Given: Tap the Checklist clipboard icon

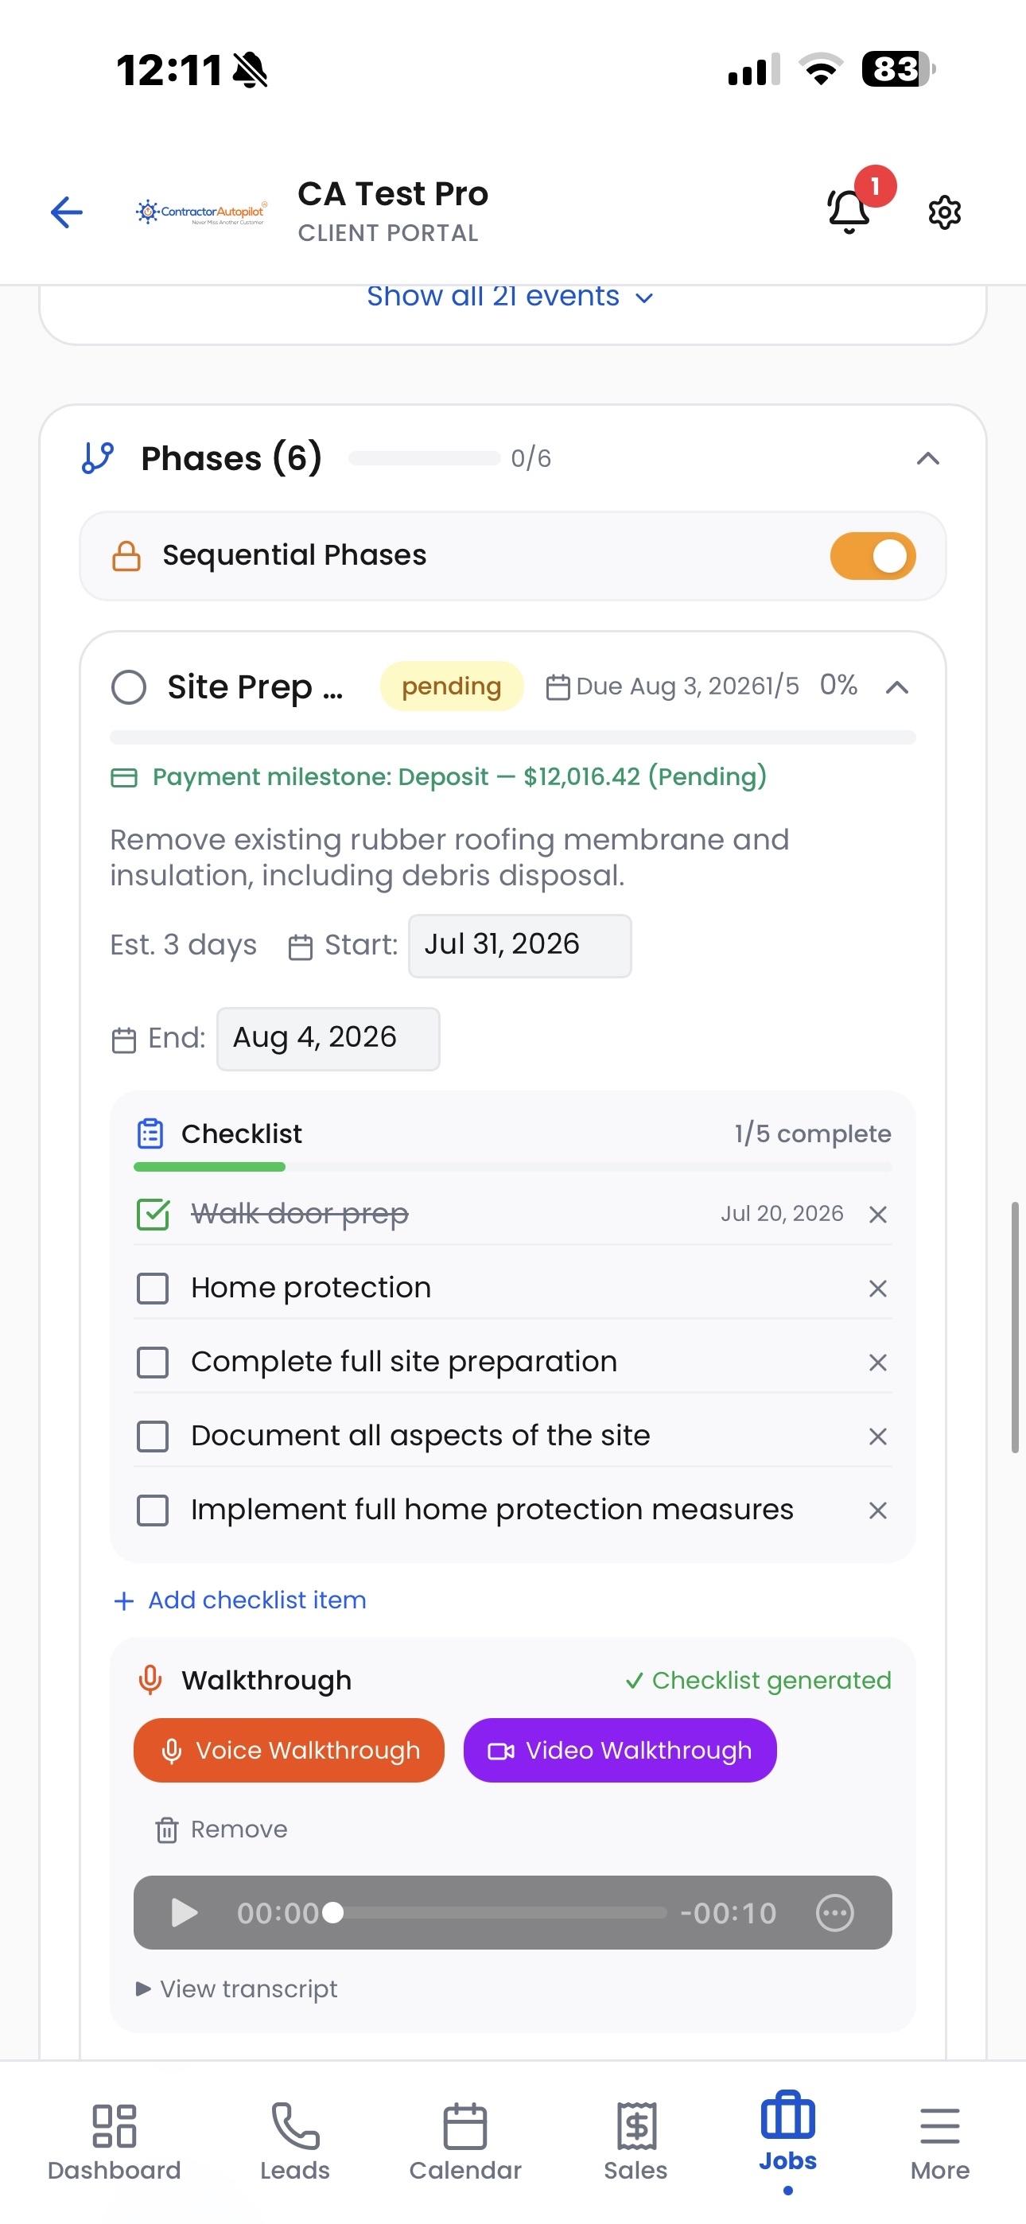Looking at the screenshot, I should [150, 1133].
